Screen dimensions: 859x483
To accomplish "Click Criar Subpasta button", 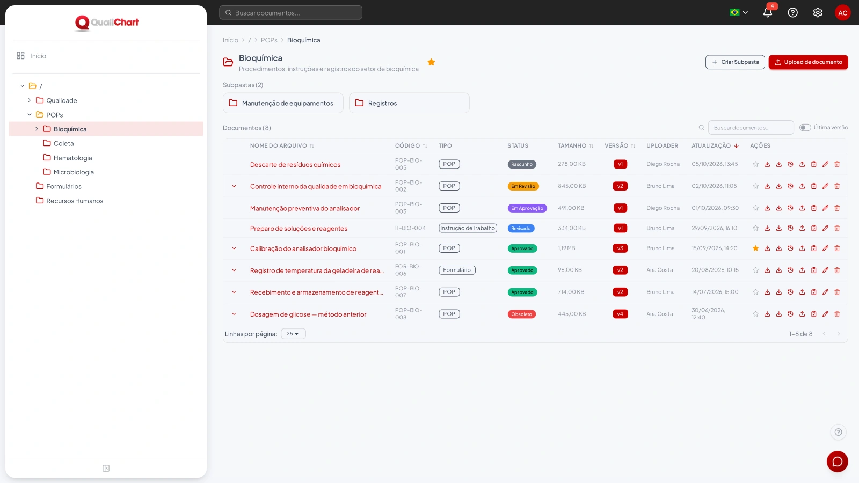I will [735, 62].
